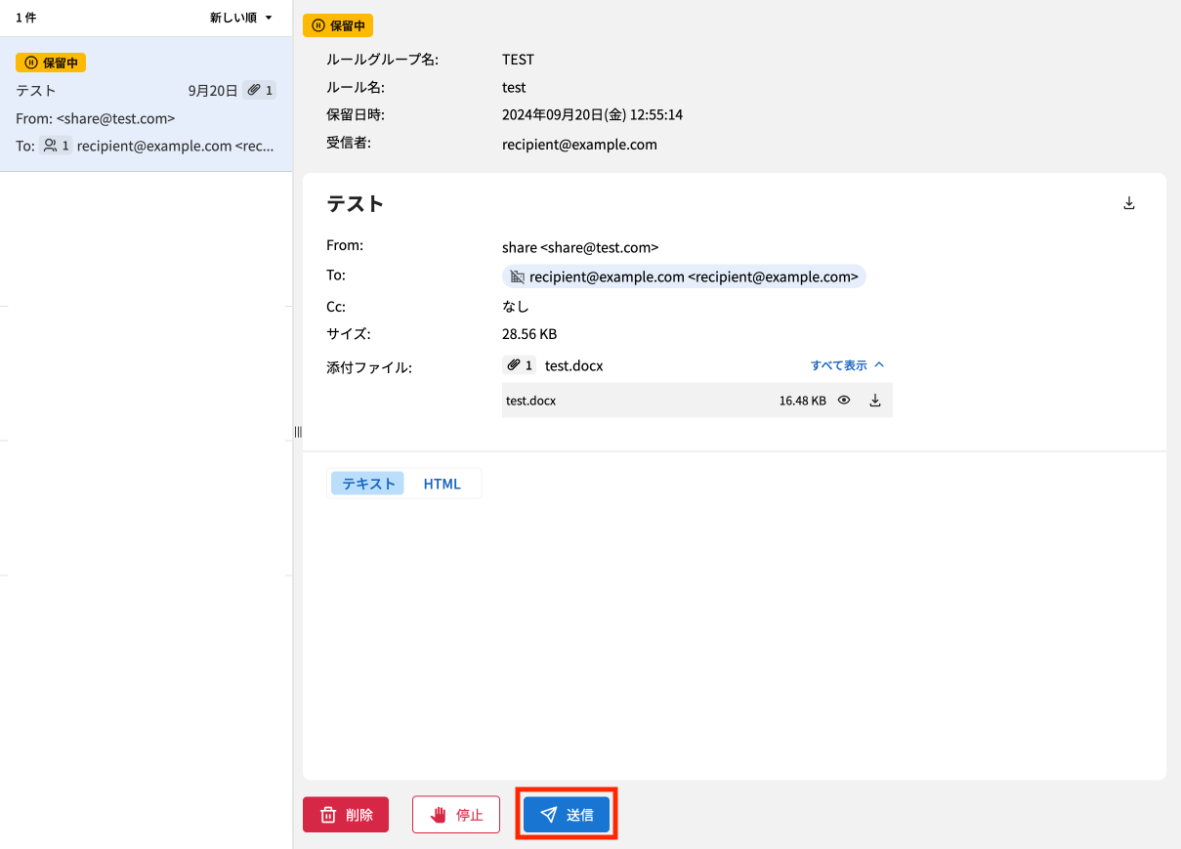Viewport: 1181px width, 849px height.
Task: Click the paperclip badge in the list item
Action: [260, 90]
